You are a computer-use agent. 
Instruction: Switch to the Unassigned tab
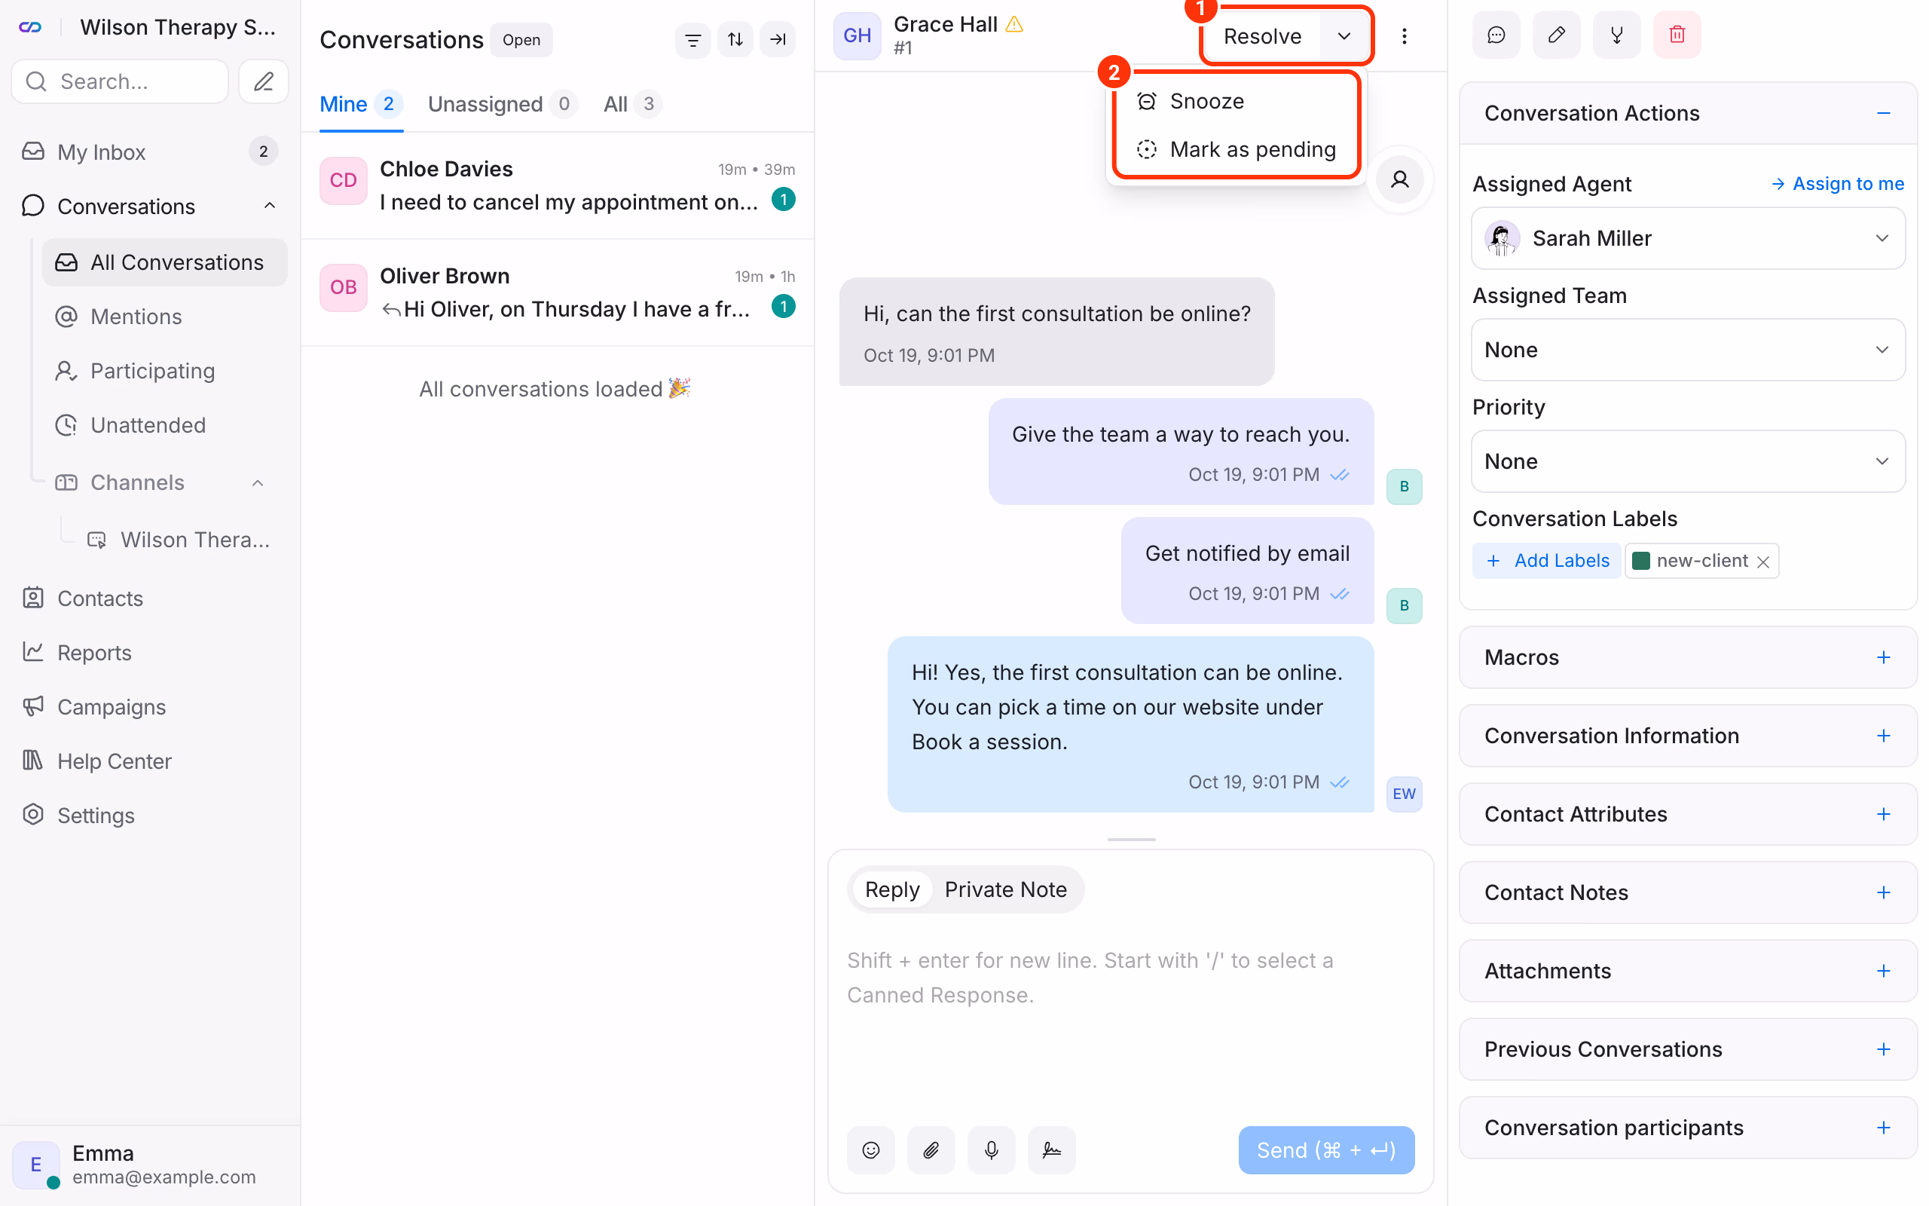coord(502,104)
